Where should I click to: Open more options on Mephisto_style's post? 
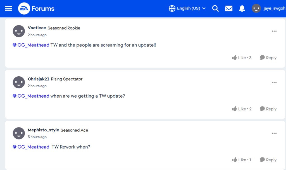coord(274,133)
